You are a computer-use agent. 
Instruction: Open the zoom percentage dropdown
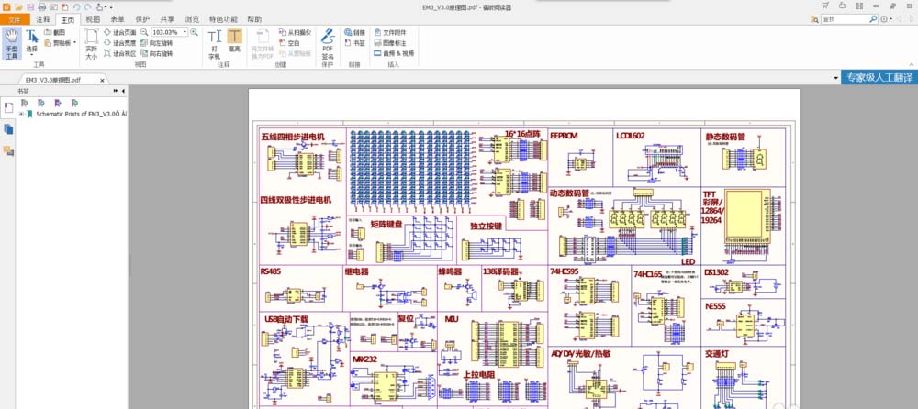tap(184, 31)
